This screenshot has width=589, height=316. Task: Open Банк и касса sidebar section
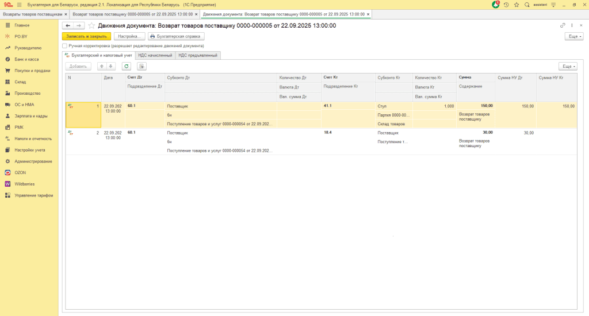point(26,59)
